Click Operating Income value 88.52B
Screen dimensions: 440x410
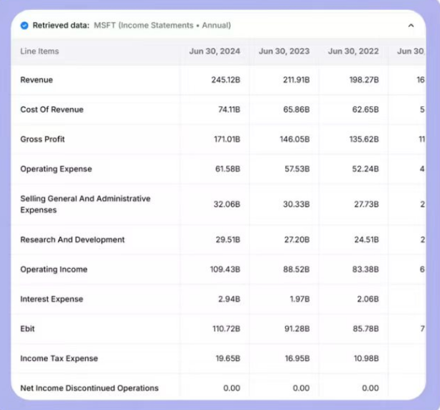pyautogui.click(x=296, y=269)
